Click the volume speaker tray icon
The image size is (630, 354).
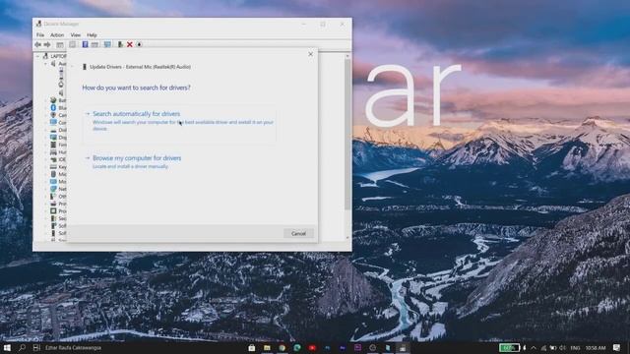coord(562,347)
